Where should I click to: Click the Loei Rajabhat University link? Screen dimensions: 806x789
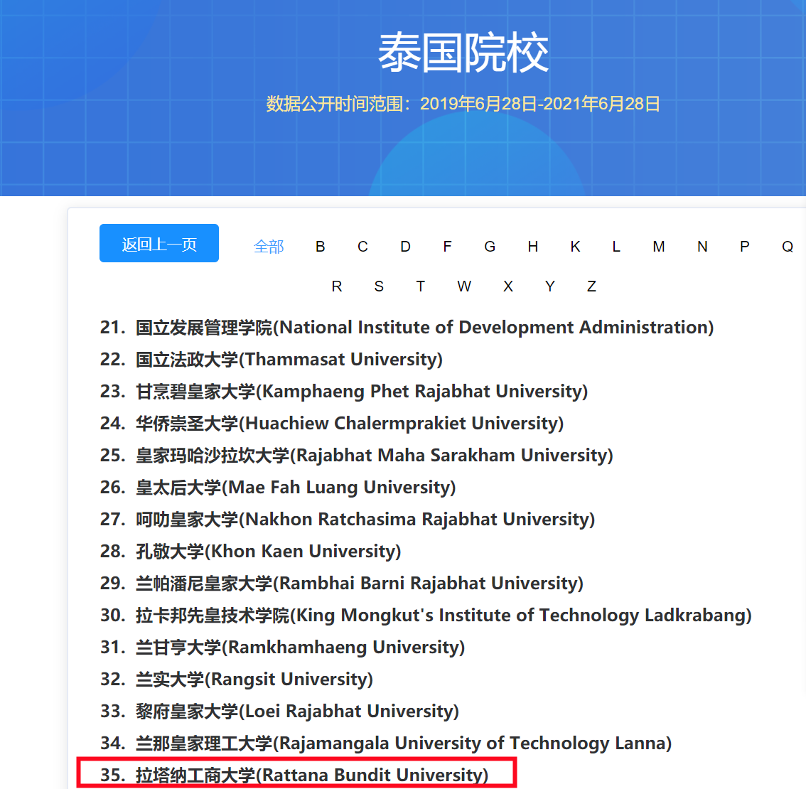[297, 712]
